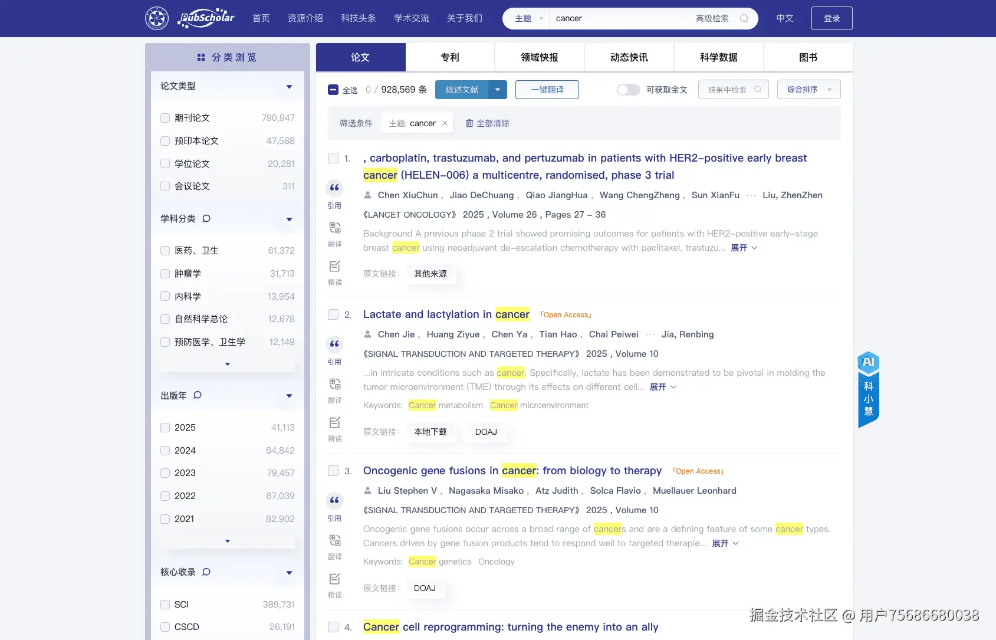Viewport: 996px width, 640px height.
Task: Open the 主题 search field dropdown
Action: [528, 18]
